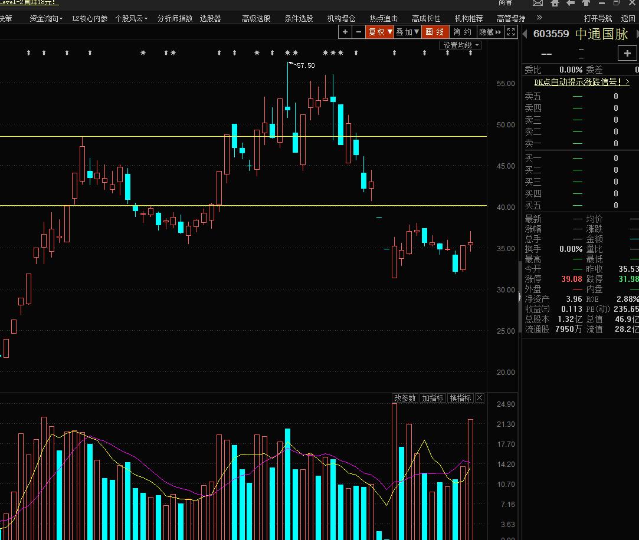Click the zoom in plus chart button
The width and height of the screenshot is (639, 540).
click(345, 32)
